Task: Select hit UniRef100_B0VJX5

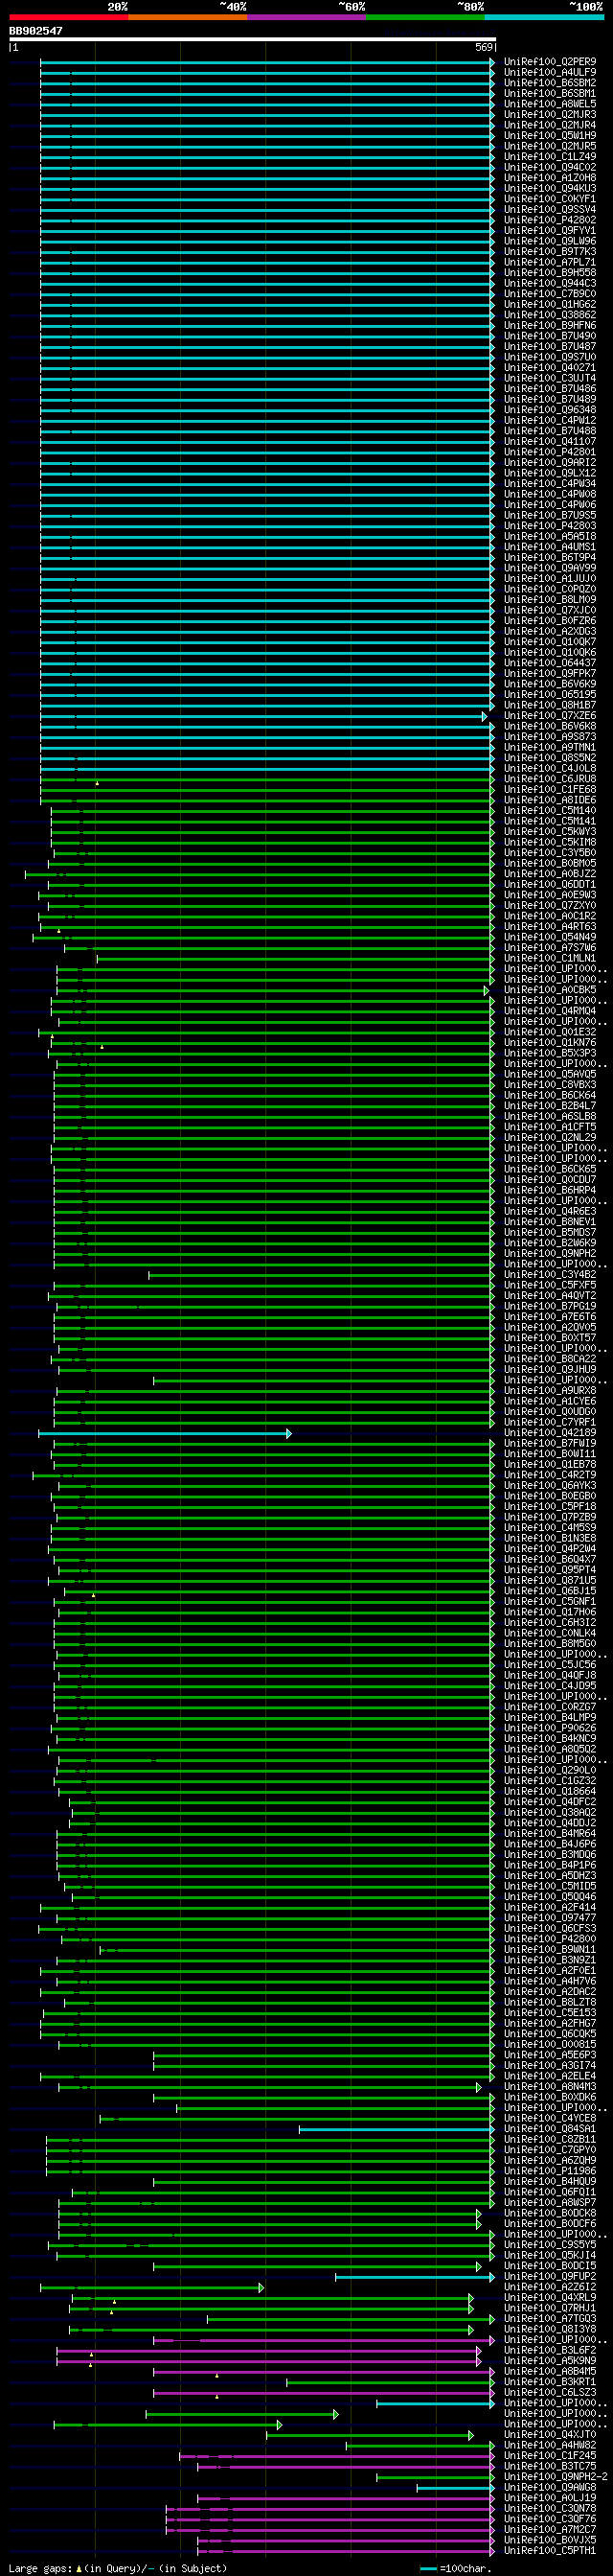Action: pyautogui.click(x=550, y=2540)
